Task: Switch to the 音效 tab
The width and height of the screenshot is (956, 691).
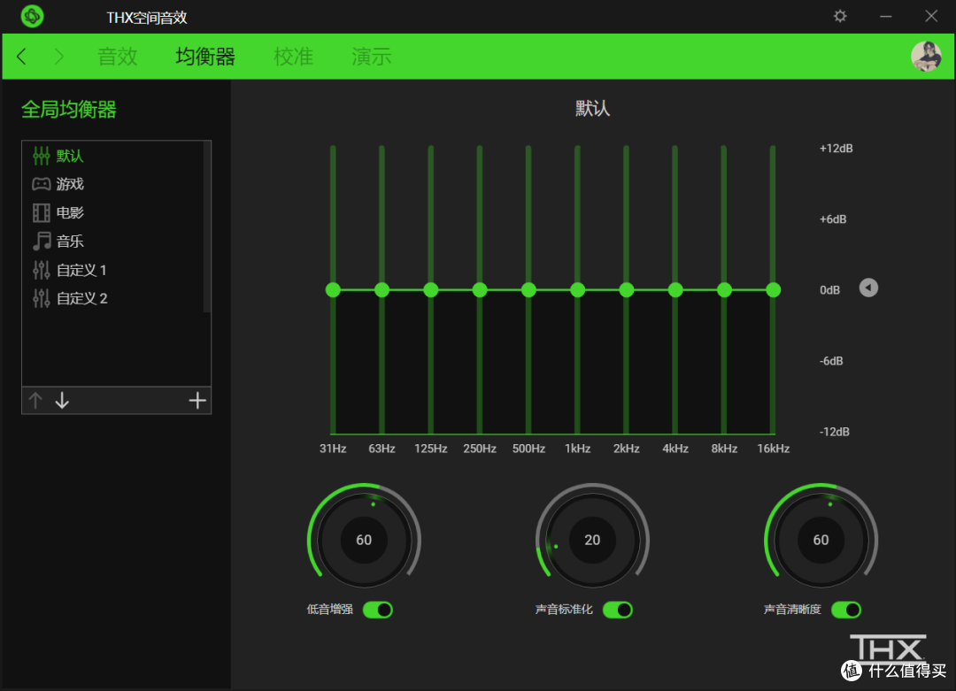Action: tap(118, 57)
